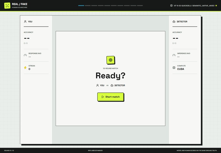Click the center DETECTOR label
This screenshot has height=153, width=221.
click(x=120, y=86)
